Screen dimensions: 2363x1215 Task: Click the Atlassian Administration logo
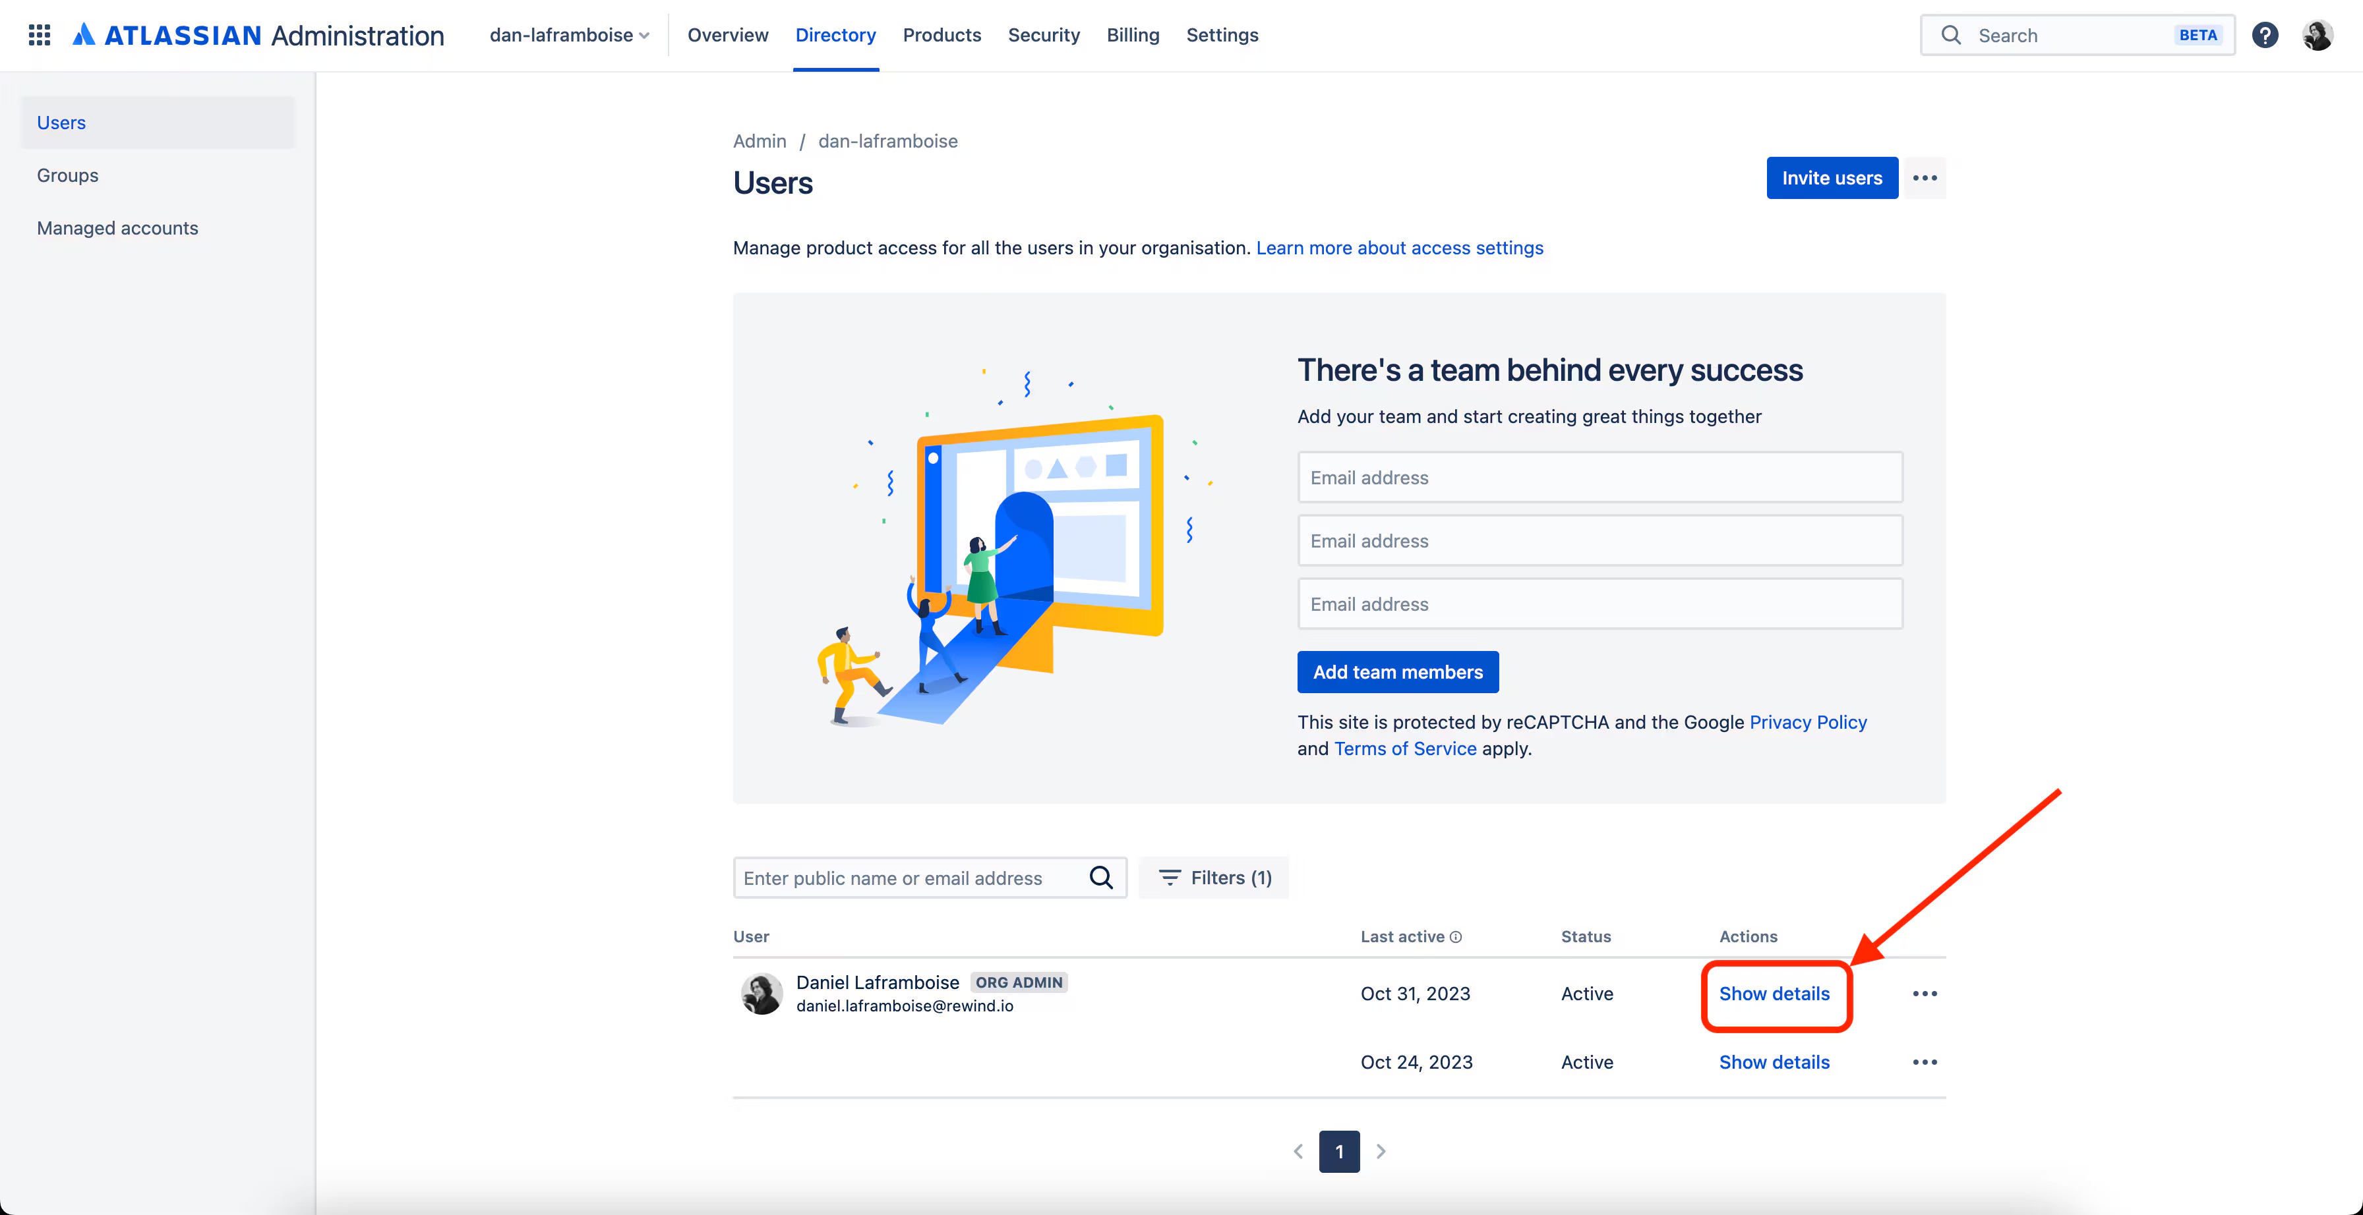(x=258, y=35)
